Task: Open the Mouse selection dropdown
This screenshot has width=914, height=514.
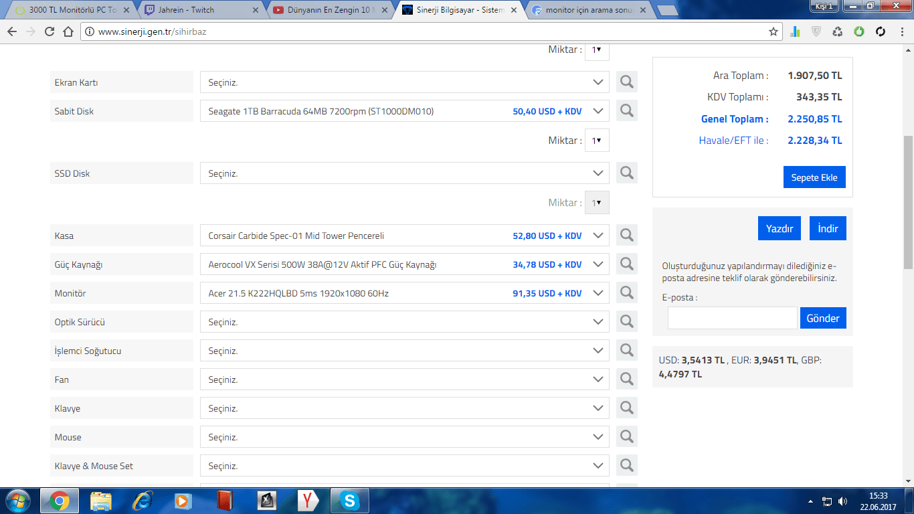Action: tap(404, 437)
